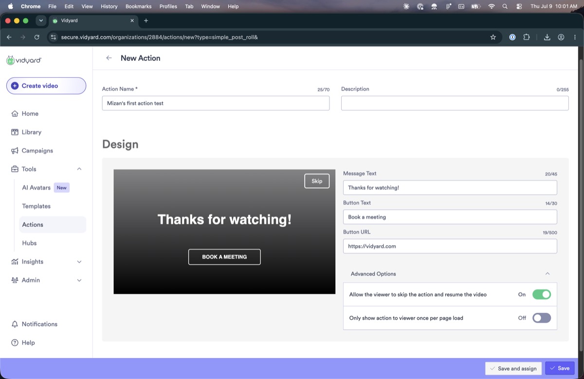Click the Message Text input field
Screen dimensions: 584x379
click(450, 188)
